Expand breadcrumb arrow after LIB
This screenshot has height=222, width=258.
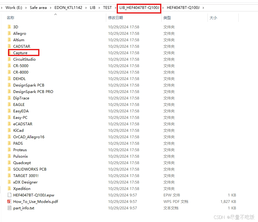tap(99, 8)
